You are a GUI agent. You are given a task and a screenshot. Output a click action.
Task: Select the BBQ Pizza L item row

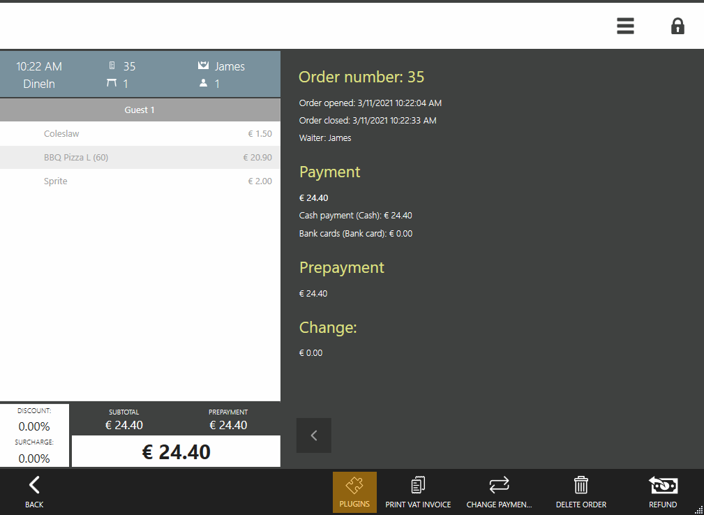(140, 158)
